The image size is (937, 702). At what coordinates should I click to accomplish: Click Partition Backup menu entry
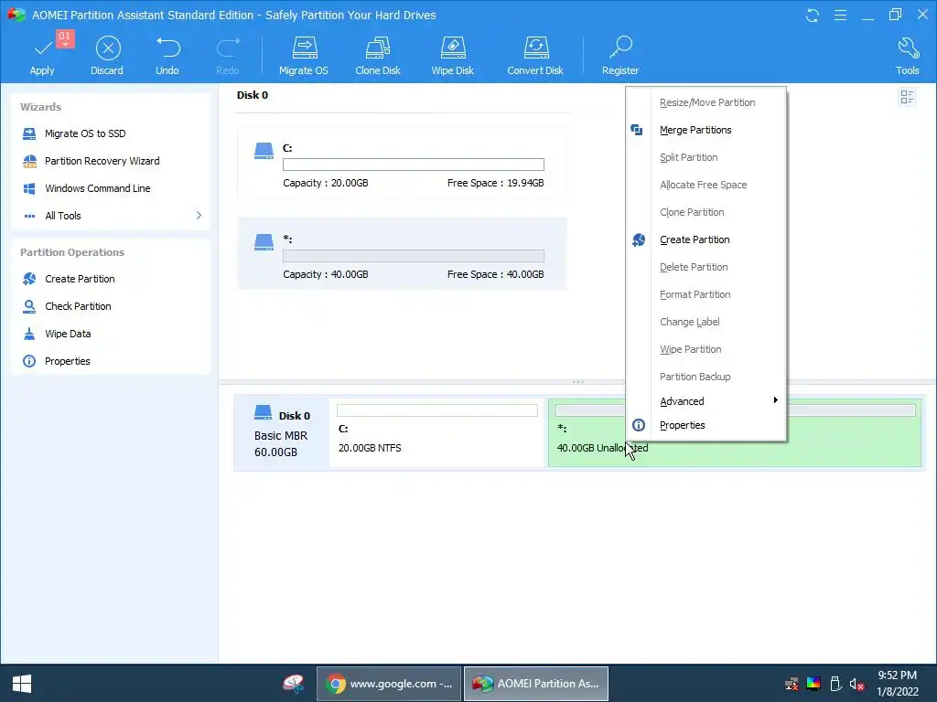coord(706,377)
